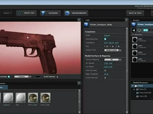Screen dimensions: 153x114
Task: Click the blue cube icon in Scene panel
Action: [x=134, y=24]
